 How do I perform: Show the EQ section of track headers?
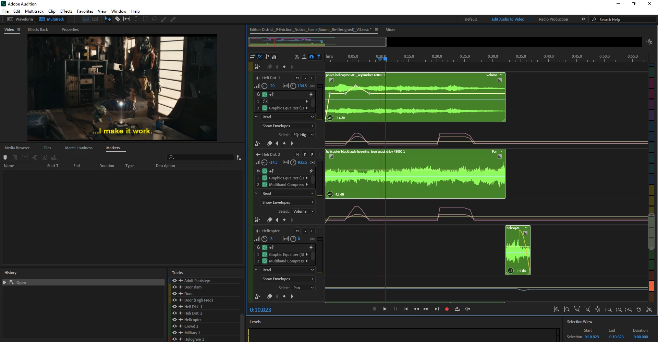click(274, 57)
